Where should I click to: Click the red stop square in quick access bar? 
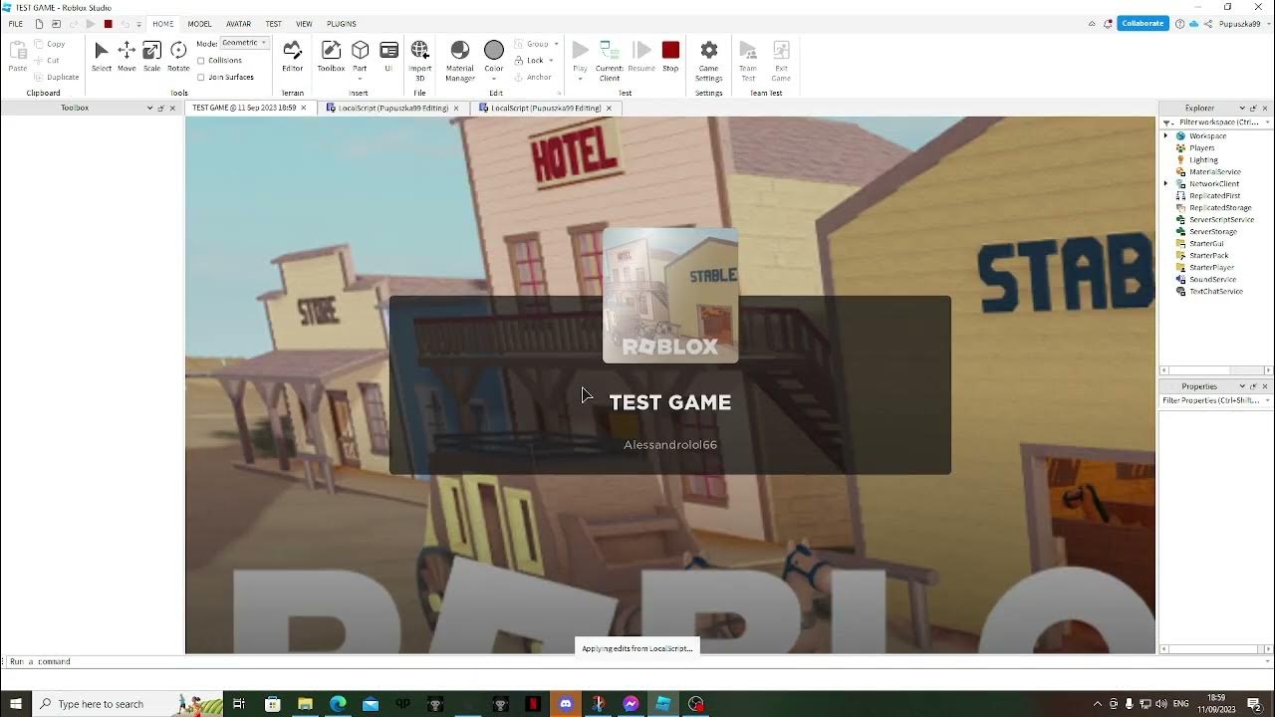click(x=108, y=24)
